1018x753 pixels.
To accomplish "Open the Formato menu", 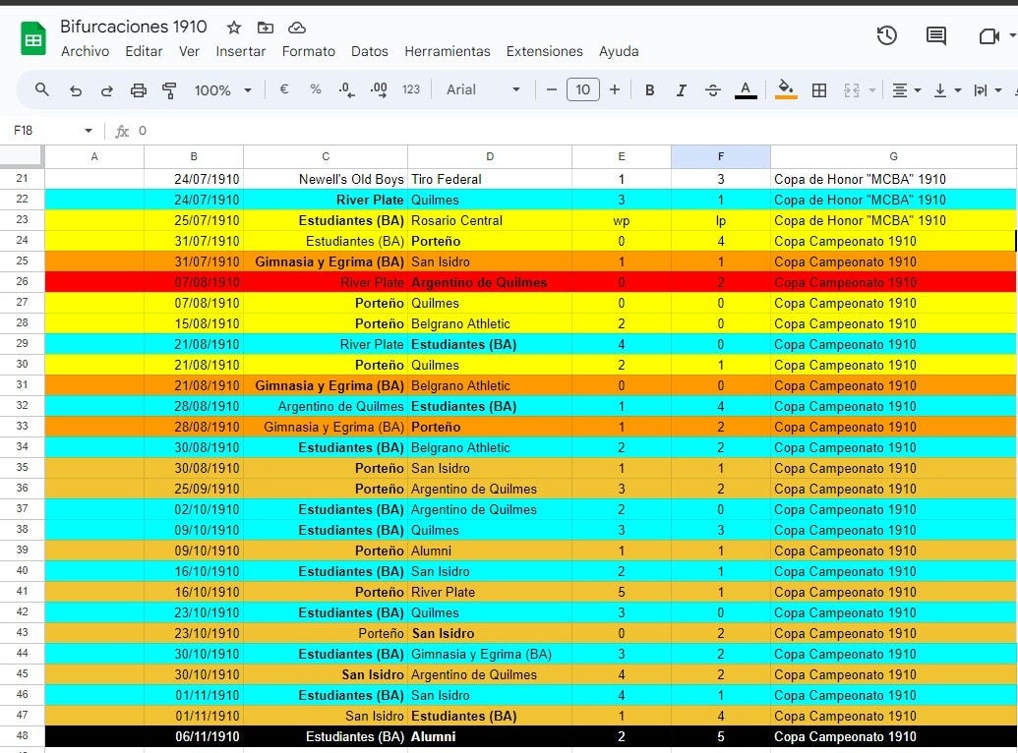I will (x=309, y=51).
